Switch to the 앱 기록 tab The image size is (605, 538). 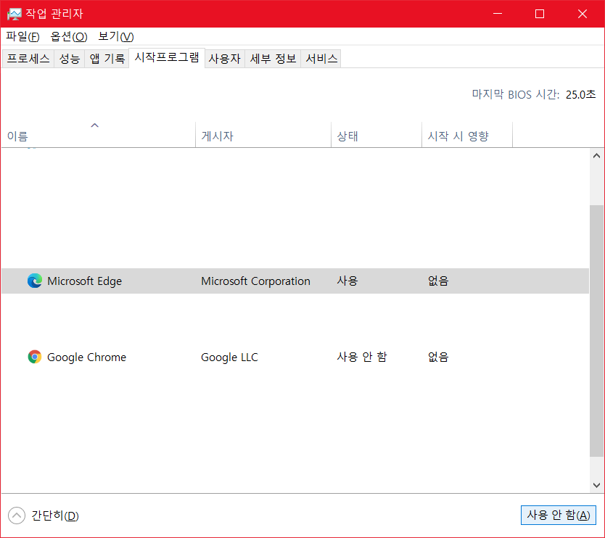[x=107, y=59]
